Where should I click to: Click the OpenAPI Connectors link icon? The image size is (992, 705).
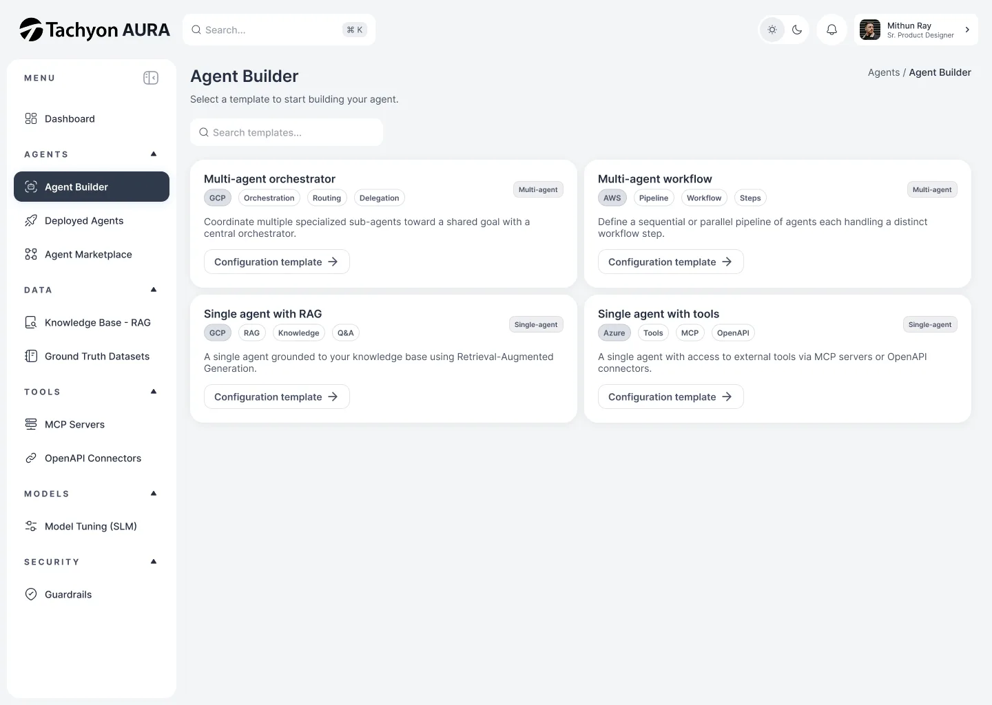point(31,458)
